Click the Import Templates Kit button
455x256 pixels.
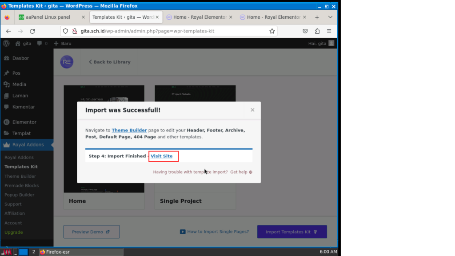(291, 232)
